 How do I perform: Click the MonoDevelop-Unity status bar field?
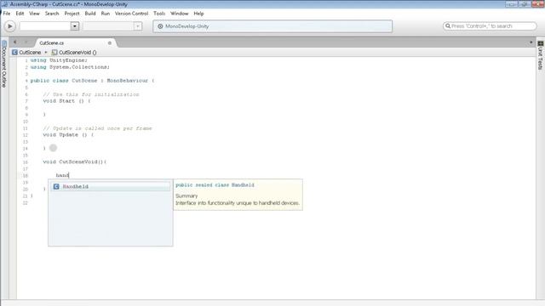click(x=272, y=26)
